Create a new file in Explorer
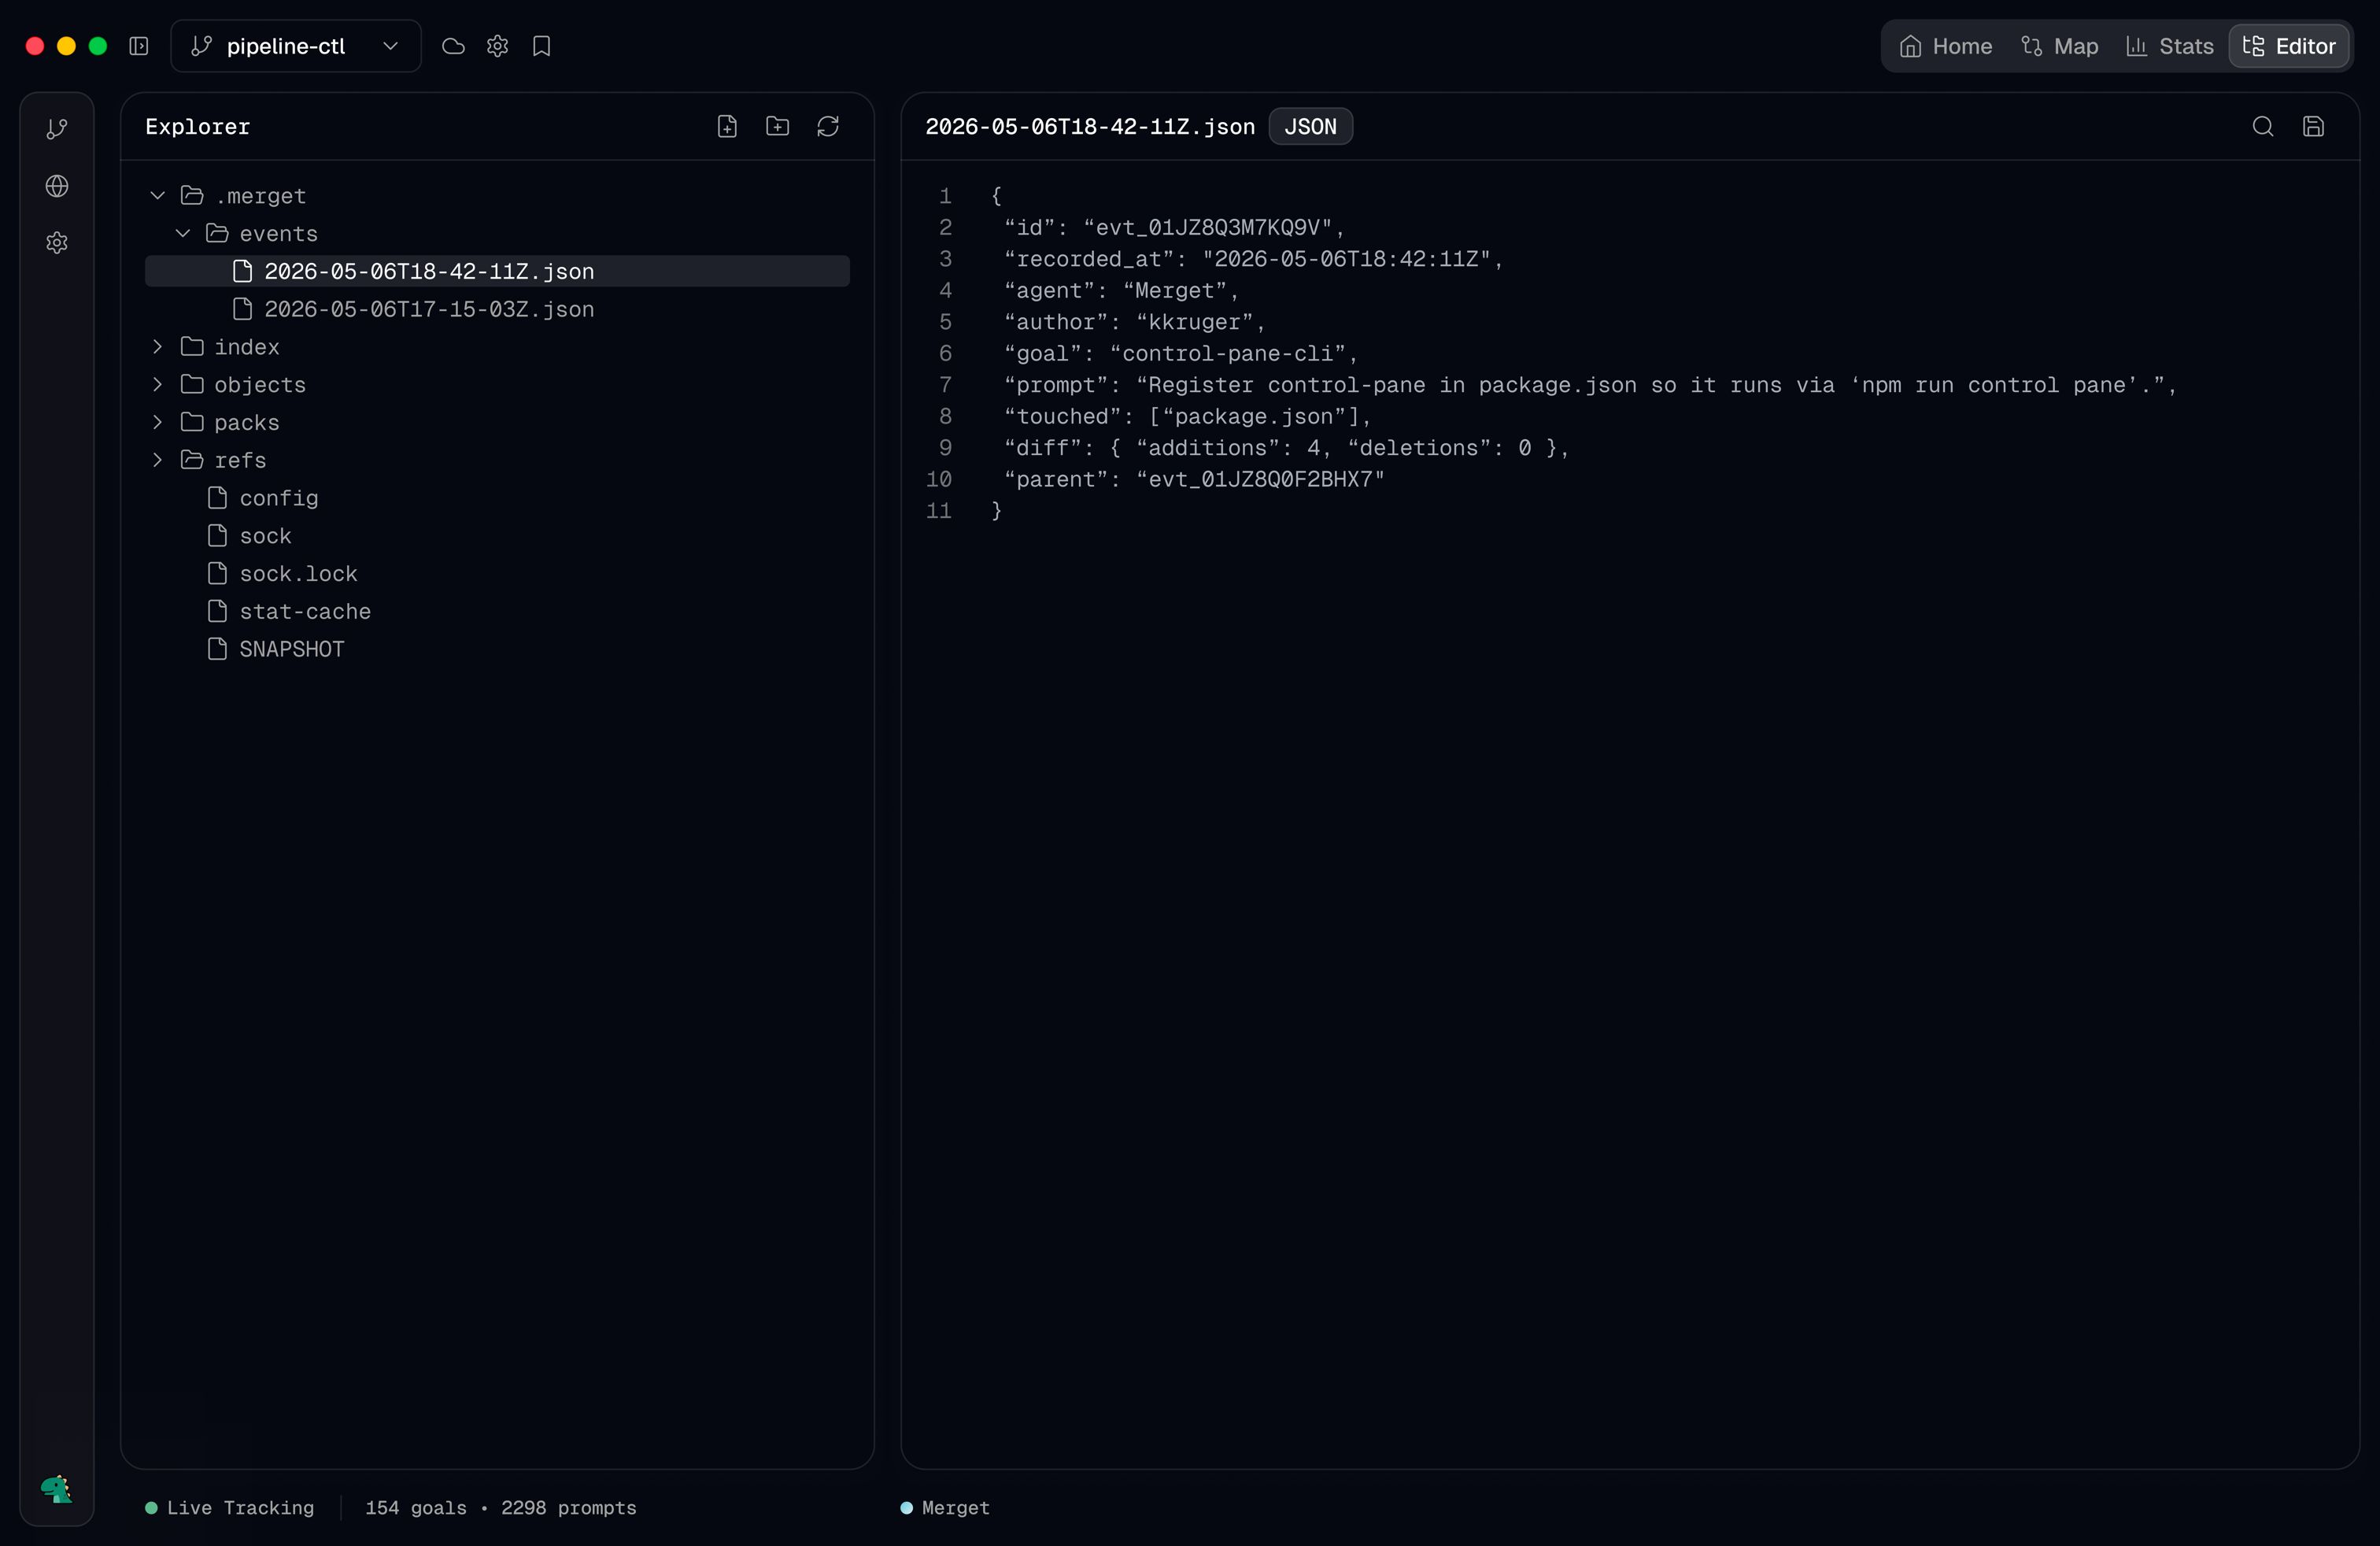Screen dimensions: 2380x1546 pos(727,126)
